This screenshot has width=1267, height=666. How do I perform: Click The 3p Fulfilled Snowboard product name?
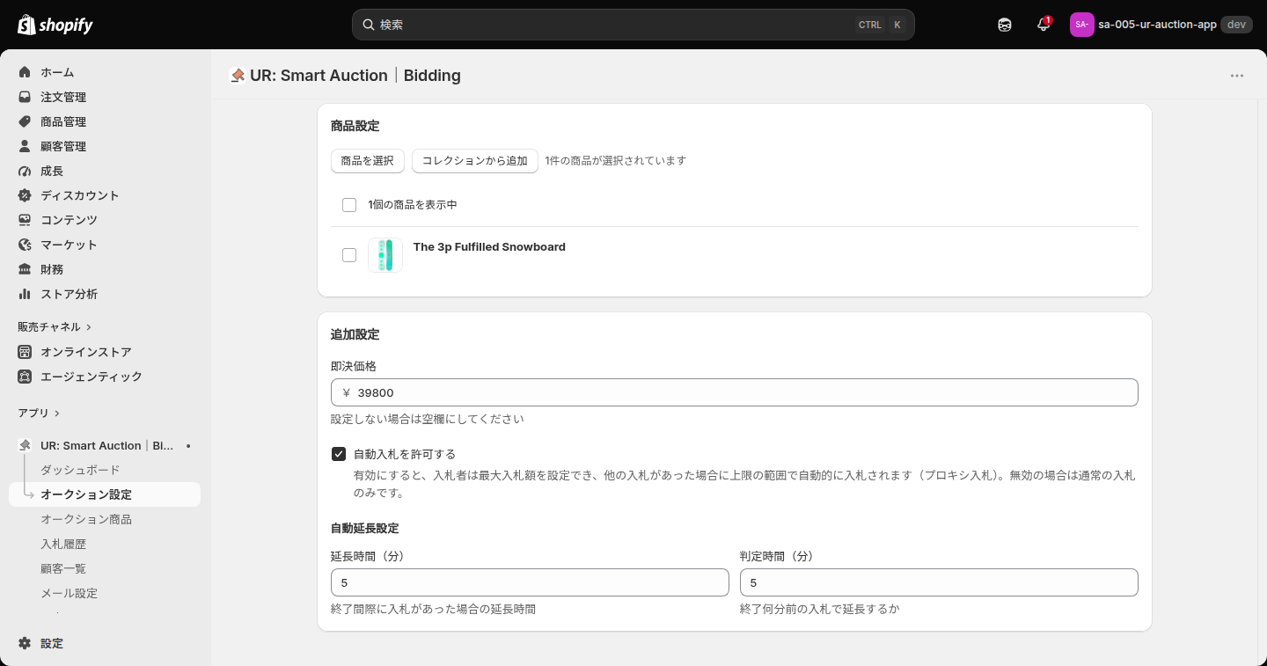click(489, 247)
